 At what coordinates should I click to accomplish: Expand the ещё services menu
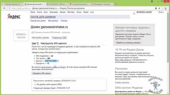tap(92, 12)
